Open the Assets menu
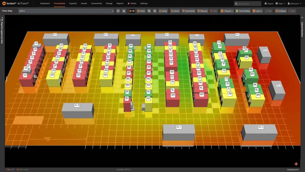Screen dimensions: 305x172 tap(84, 3)
